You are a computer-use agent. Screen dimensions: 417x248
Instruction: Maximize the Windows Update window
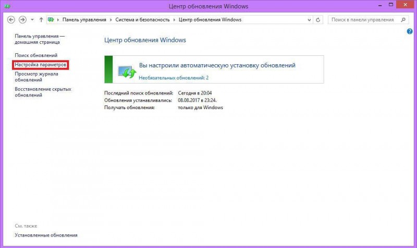coord(390,5)
